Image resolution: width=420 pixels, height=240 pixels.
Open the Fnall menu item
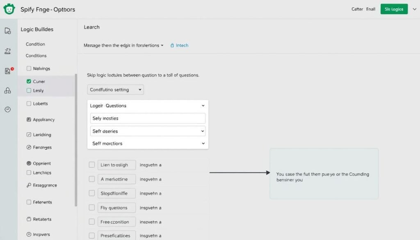370,9
